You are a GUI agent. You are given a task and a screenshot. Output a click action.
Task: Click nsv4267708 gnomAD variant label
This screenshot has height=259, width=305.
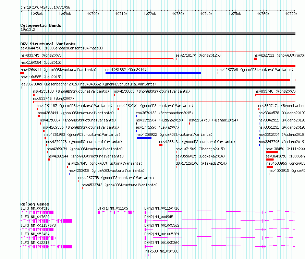tap(255, 70)
